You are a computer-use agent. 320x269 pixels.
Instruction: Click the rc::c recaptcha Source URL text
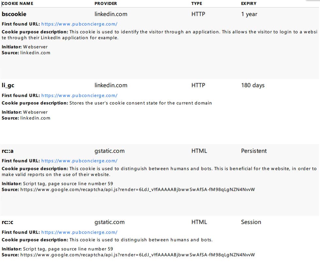pyautogui.click(x=138, y=255)
